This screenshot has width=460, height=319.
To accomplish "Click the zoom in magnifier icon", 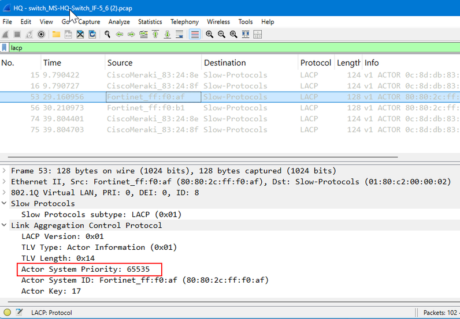I will pos(209,35).
